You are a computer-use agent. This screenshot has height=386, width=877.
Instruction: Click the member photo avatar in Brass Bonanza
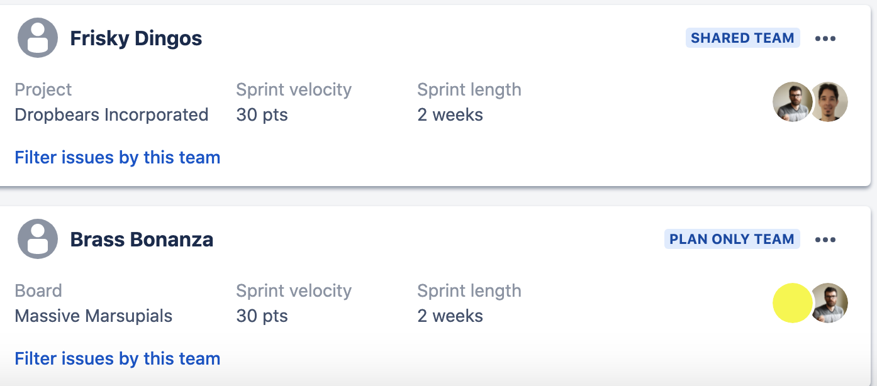830,303
